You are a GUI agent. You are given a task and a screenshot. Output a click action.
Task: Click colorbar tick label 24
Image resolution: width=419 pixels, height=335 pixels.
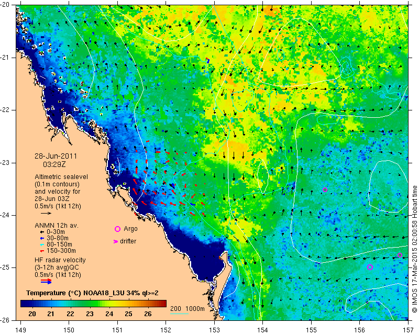[109, 314]
